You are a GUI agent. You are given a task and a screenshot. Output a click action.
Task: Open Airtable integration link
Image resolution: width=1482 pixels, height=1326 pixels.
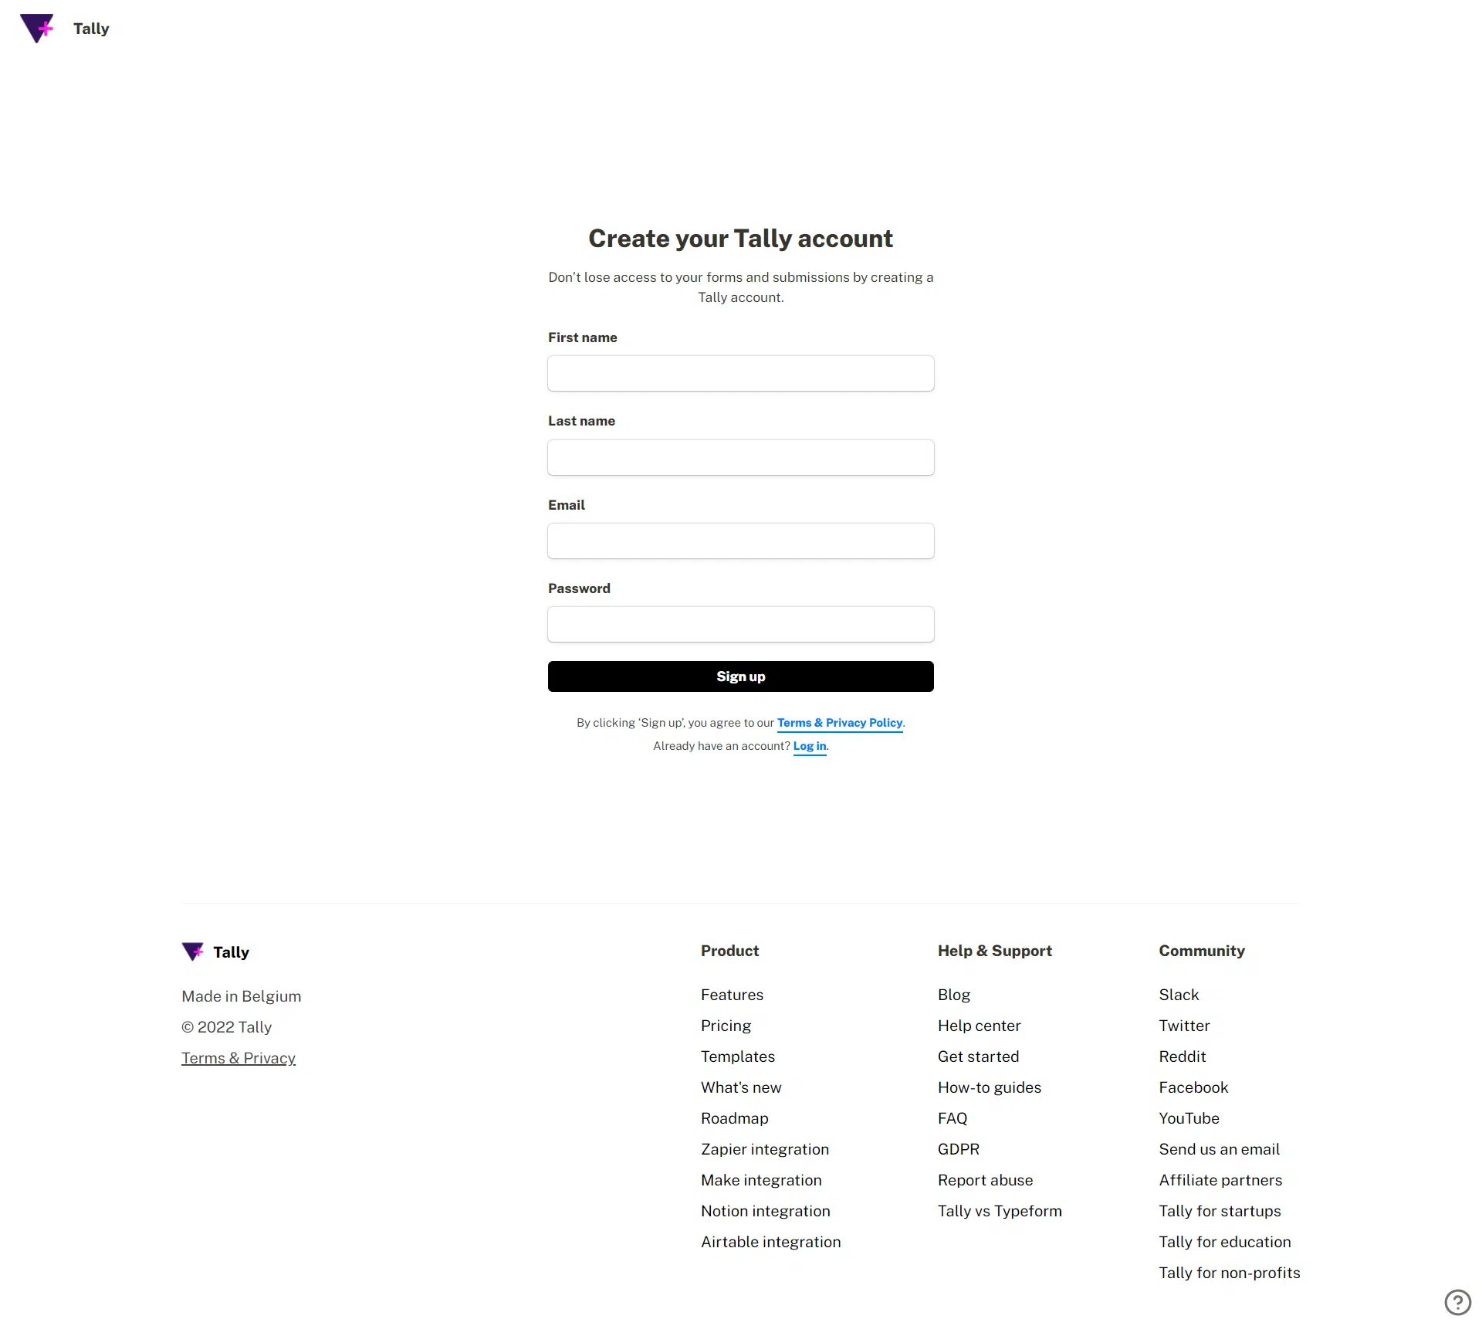coord(771,1242)
